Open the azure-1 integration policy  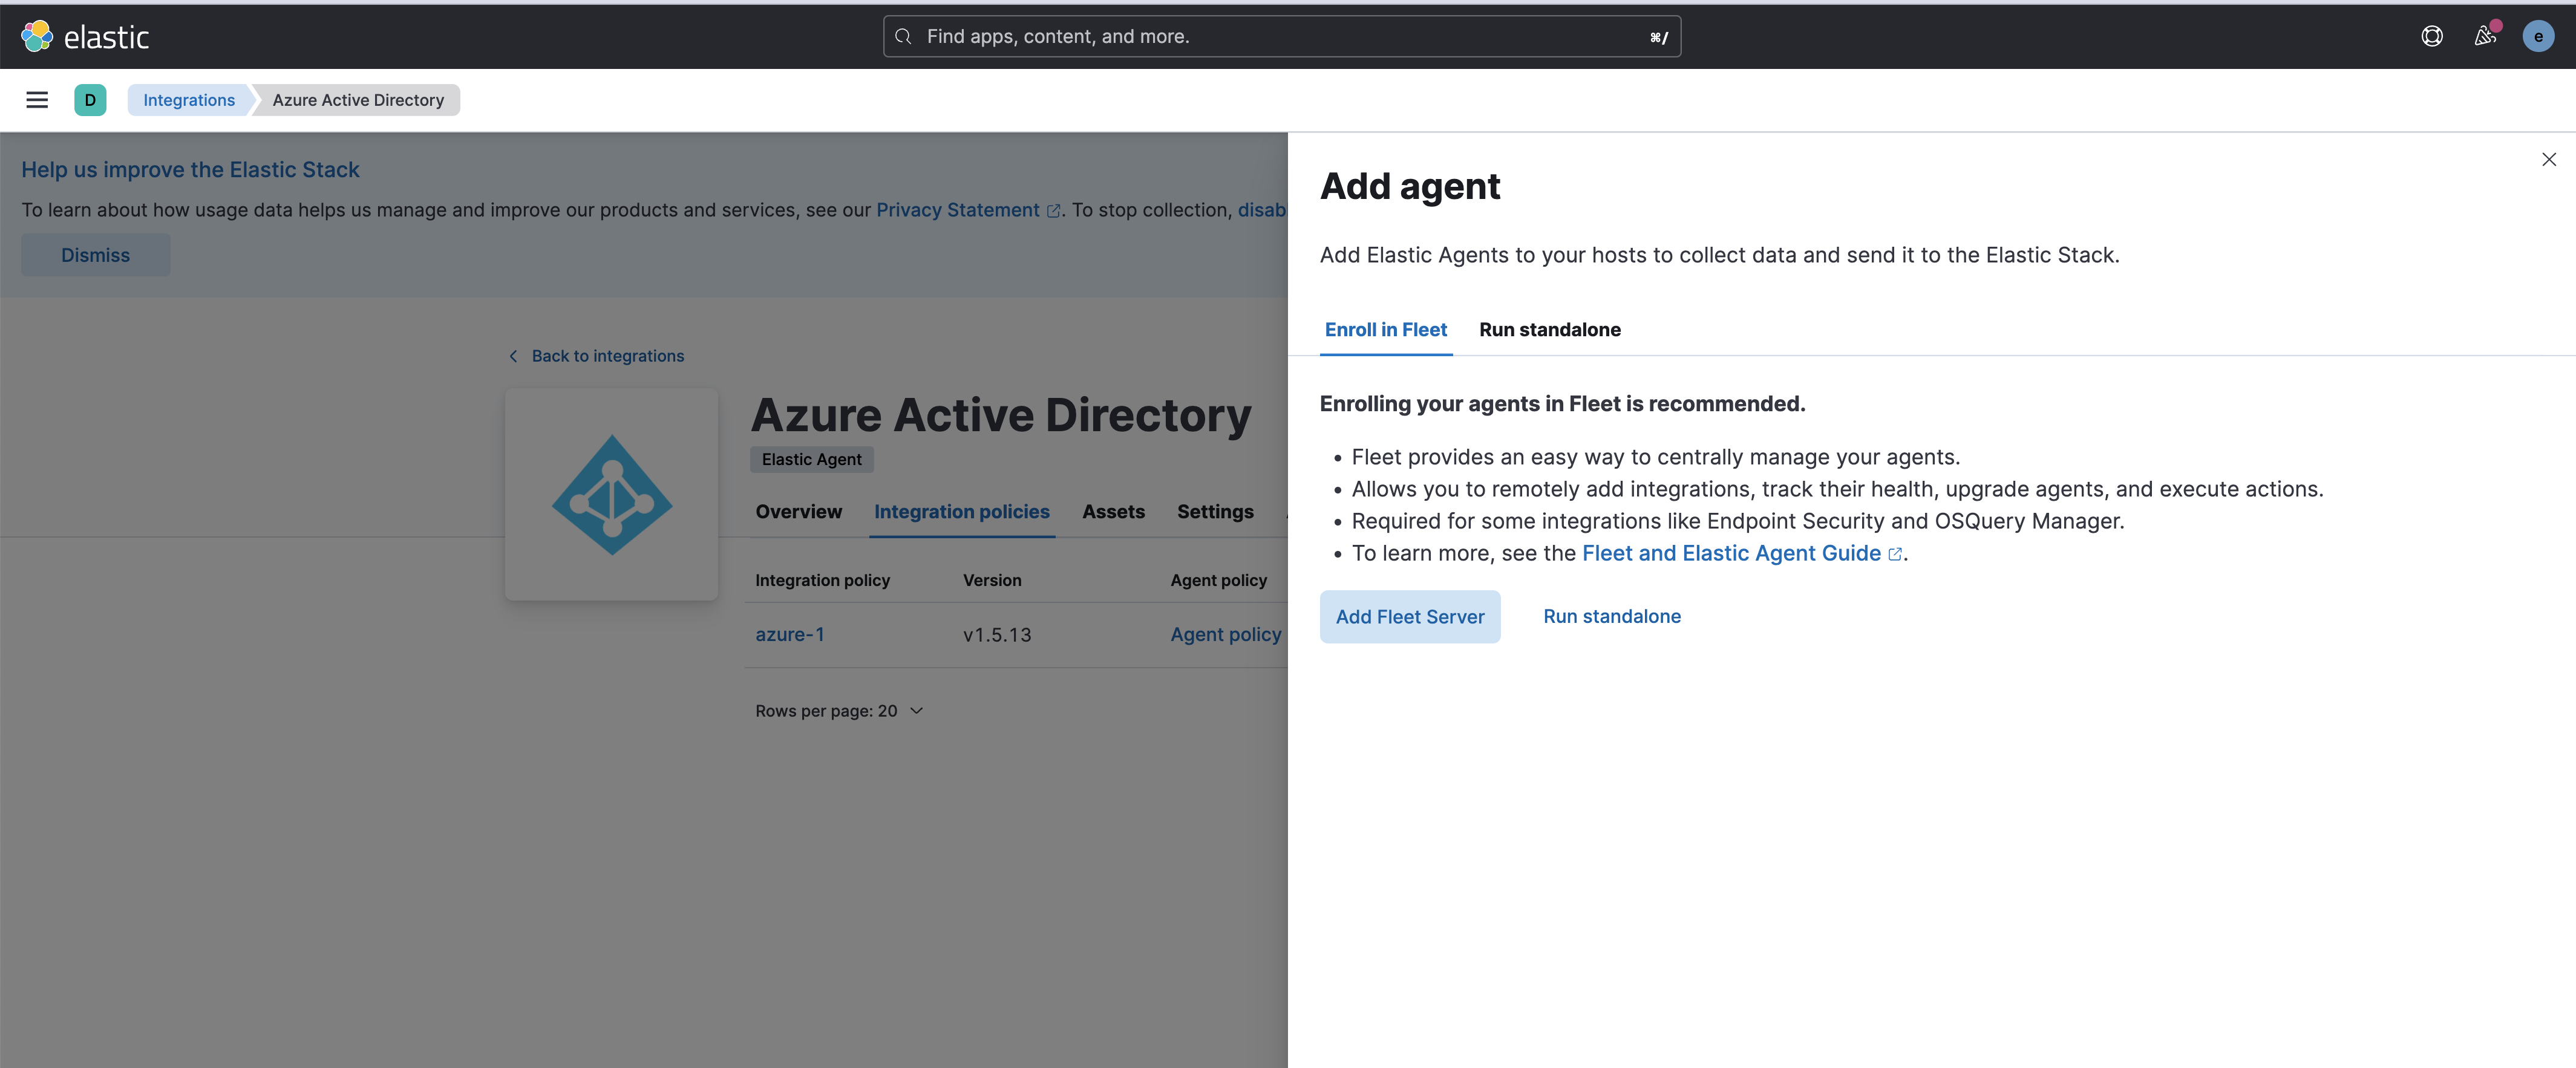point(789,634)
